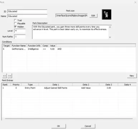Select the Target column header in Conditions
Image resolution: width=138 pixels, height=129 pixels.
6,46
